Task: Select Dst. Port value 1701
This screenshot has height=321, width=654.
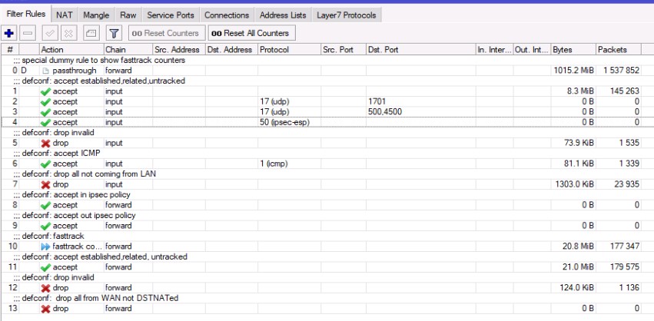Action: pos(377,101)
